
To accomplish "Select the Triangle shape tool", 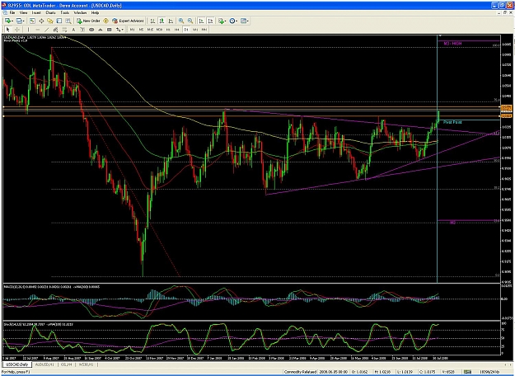I will click(101, 30).
